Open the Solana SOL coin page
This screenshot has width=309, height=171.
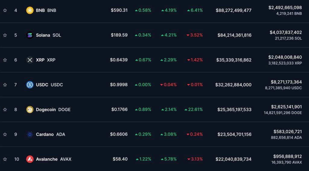(x=48, y=35)
